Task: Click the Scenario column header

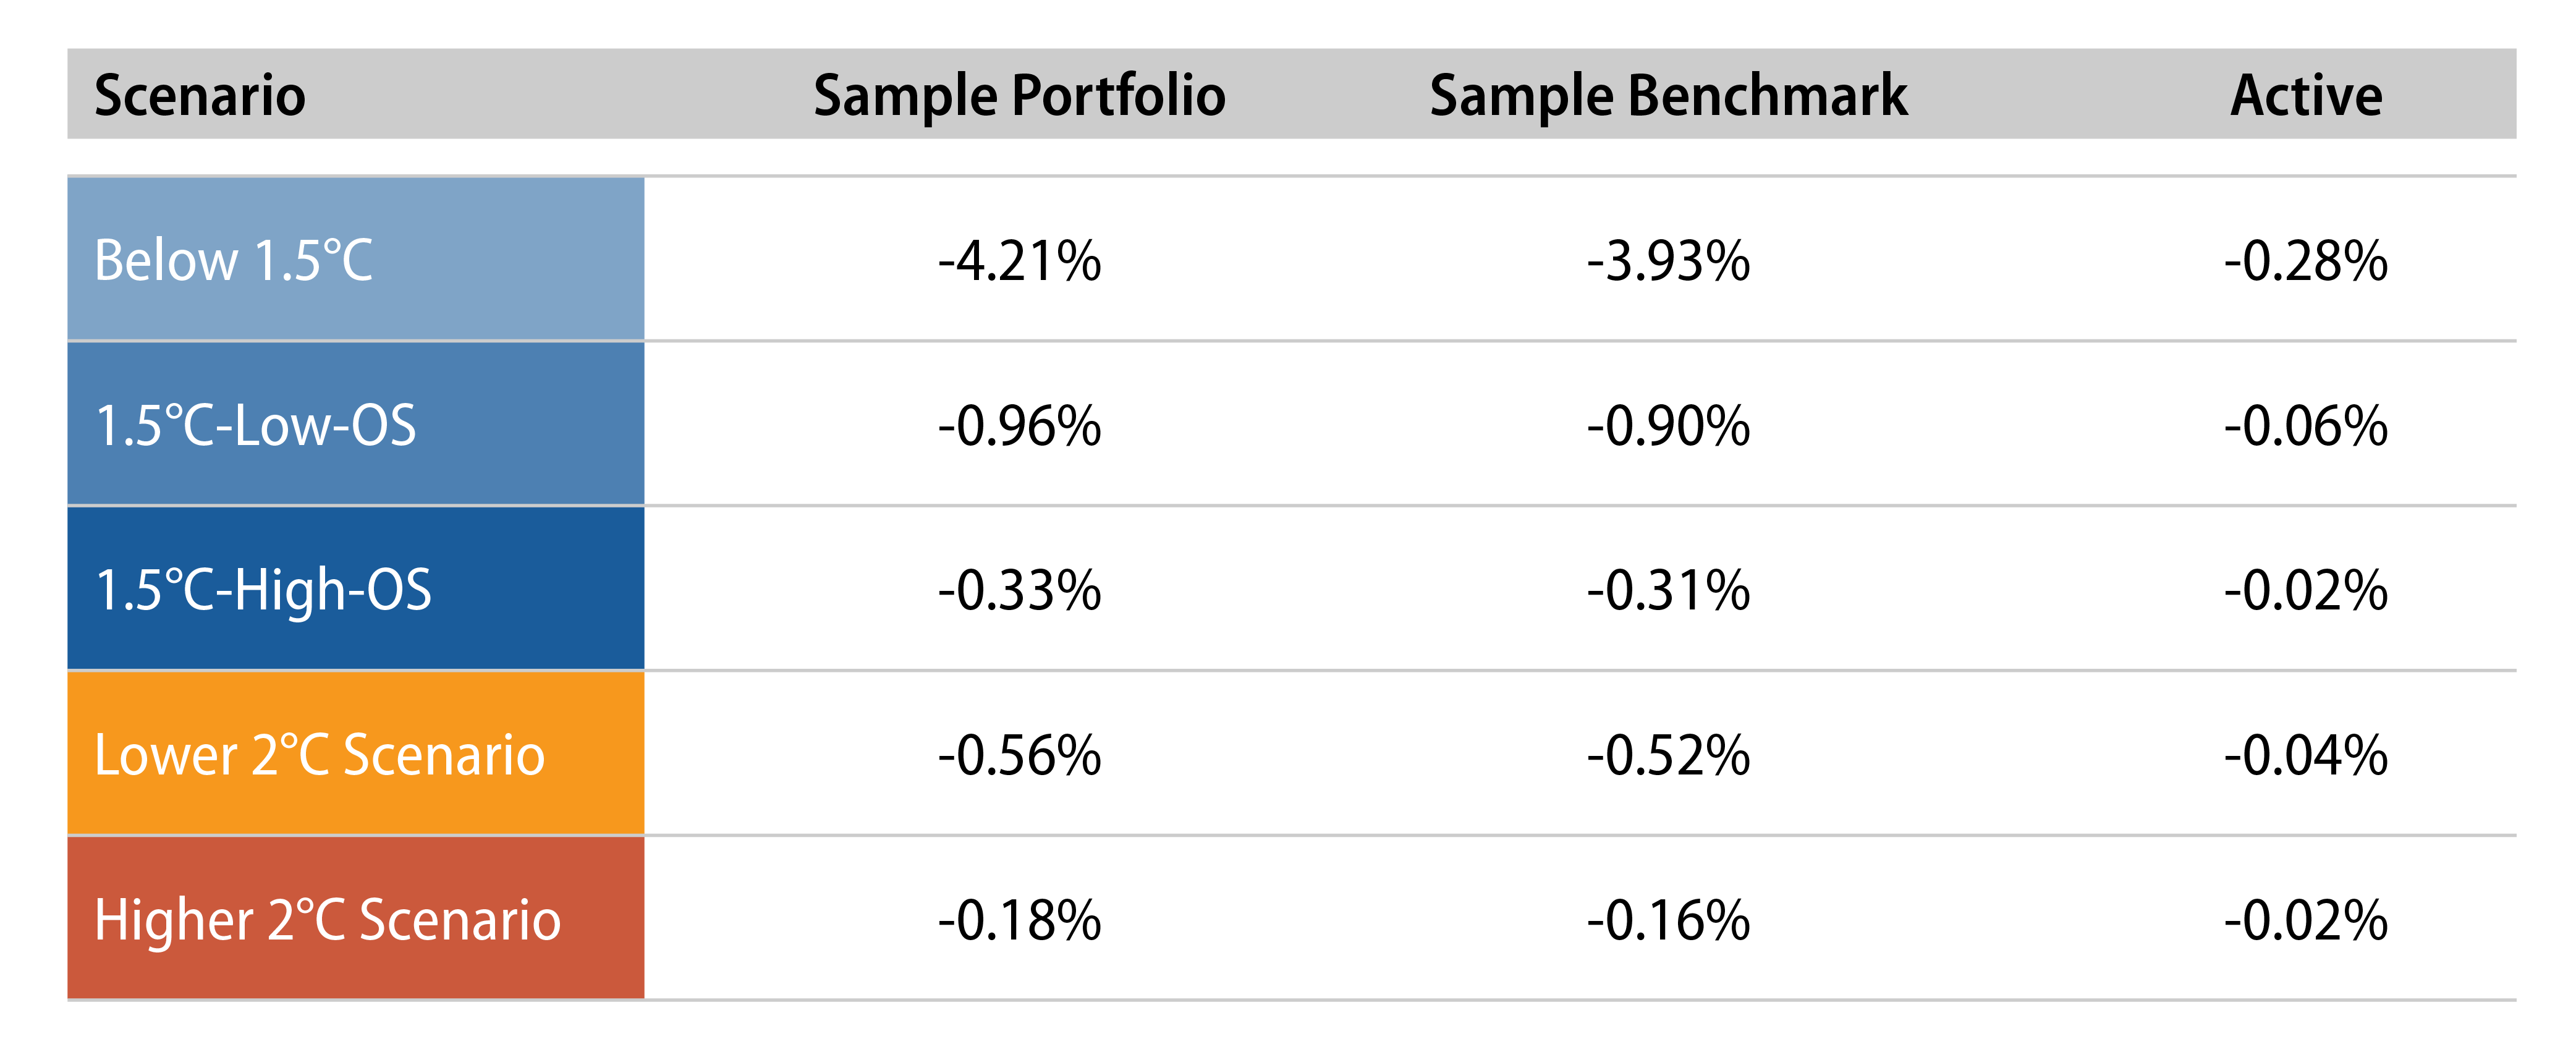Action: (x=199, y=96)
